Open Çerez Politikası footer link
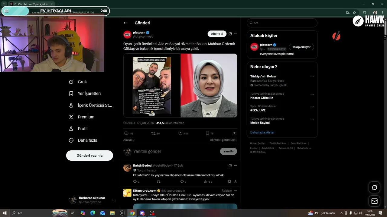Image resolution: width=387 pixels, height=217 pixels. pos(298,143)
